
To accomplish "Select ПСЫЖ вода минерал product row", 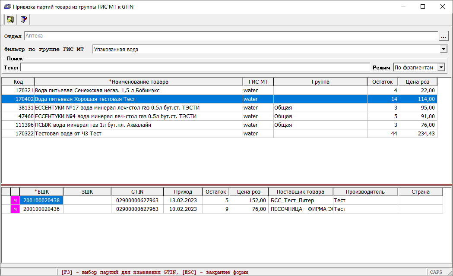I will (x=138, y=125).
